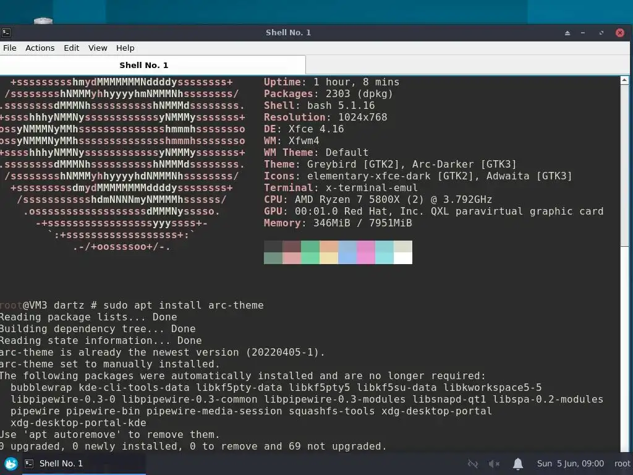The width and height of the screenshot is (633, 475).
Task: Click the muted volume tray icon
Action: click(494, 464)
